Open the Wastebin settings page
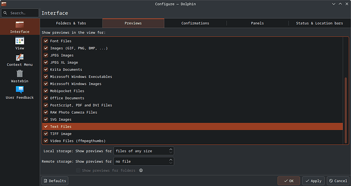Viewport: 351px width, 186px height. coord(20,76)
